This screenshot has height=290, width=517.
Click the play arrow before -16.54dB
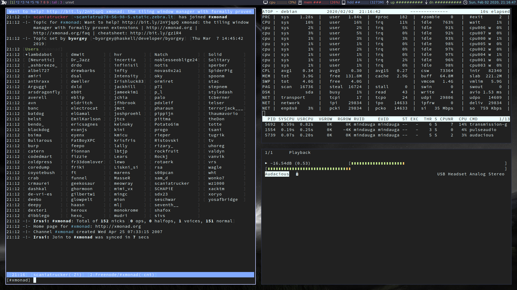(x=266, y=163)
